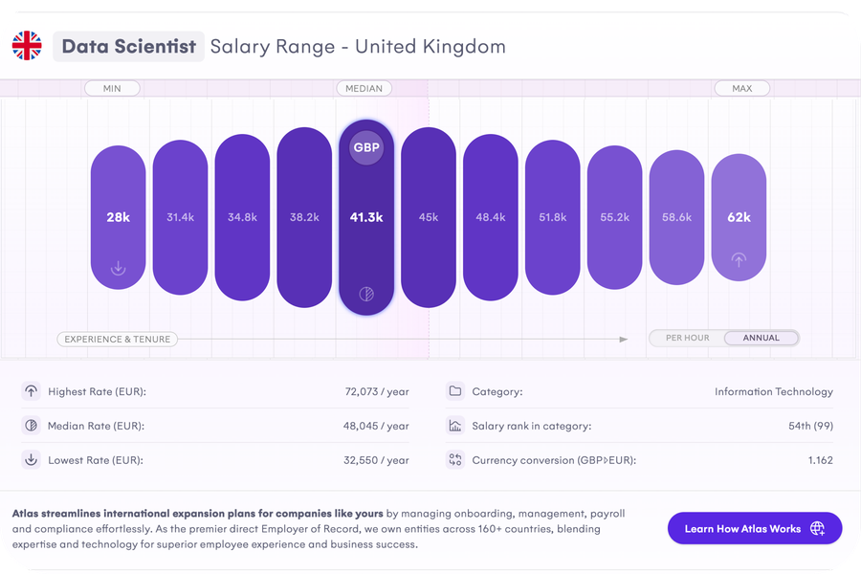Click the Highest Rate arrow icon
Viewport: 861px width, 574px height.
tap(31, 391)
